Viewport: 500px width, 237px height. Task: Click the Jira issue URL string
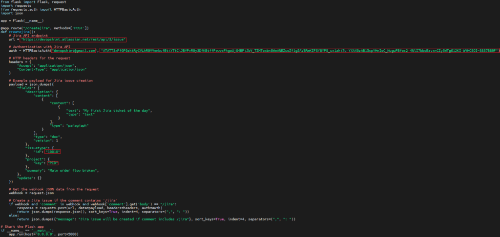pos(73,40)
